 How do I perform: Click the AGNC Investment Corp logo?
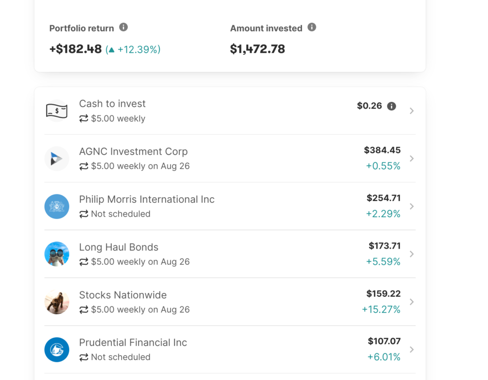coord(57,159)
